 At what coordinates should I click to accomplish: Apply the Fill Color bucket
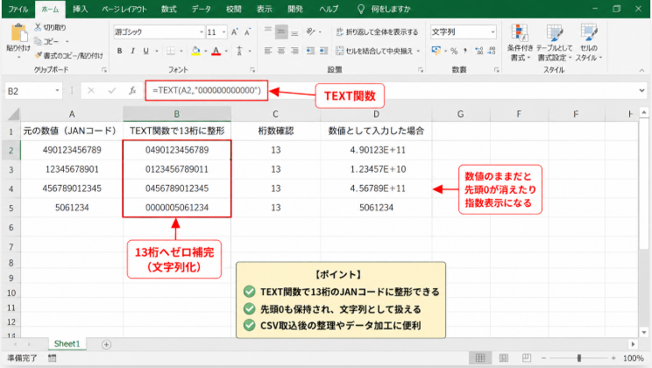pyautogui.click(x=195, y=51)
